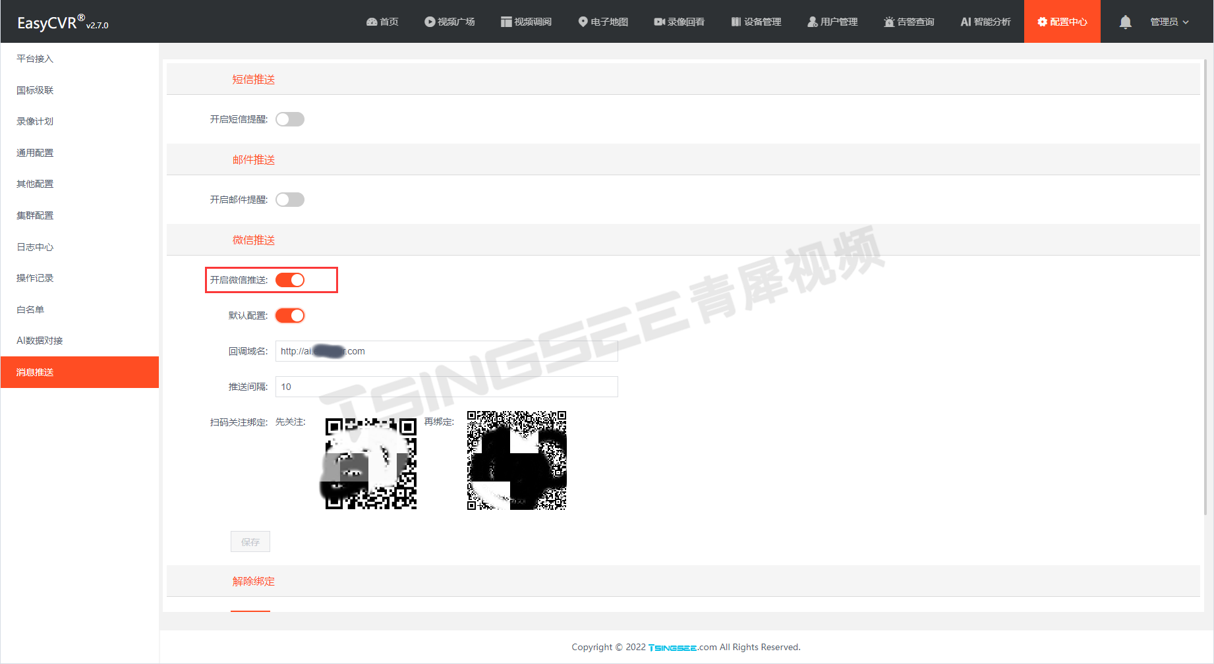This screenshot has height=664, width=1214.
Task: Open 平台接入 in the sidebar
Action: point(80,59)
